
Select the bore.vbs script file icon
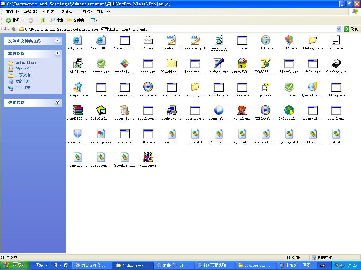click(218, 40)
